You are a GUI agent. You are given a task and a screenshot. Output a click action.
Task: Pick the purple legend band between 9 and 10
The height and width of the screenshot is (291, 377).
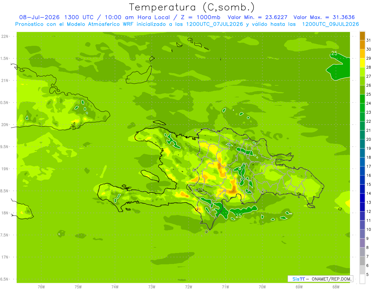pos(362,234)
